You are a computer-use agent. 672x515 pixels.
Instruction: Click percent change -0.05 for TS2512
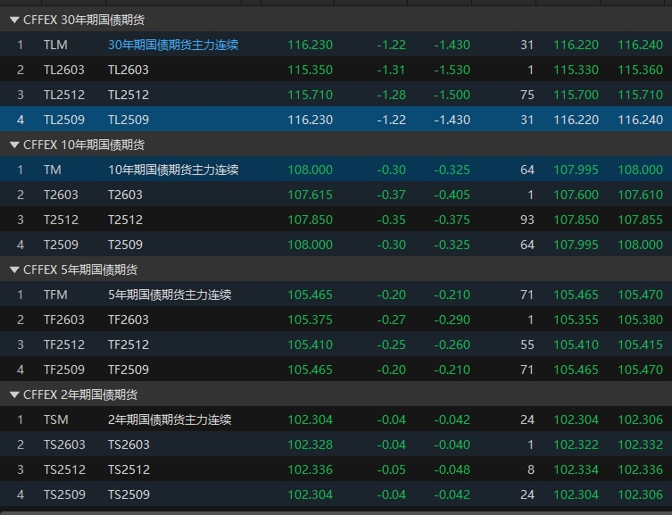(x=391, y=469)
